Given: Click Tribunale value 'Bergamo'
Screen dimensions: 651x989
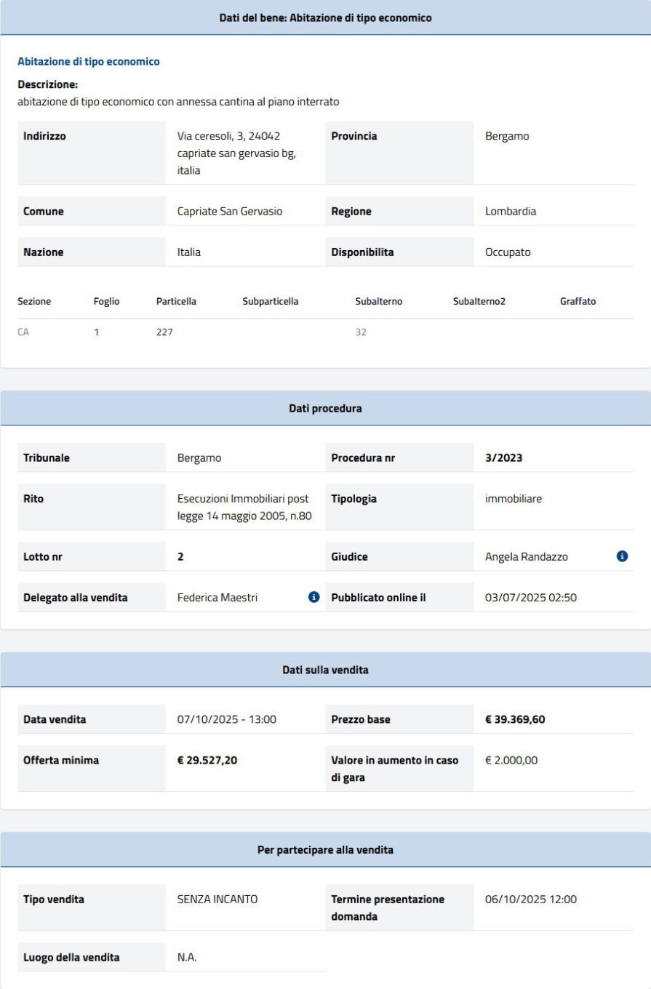Looking at the screenshot, I should 199,458.
